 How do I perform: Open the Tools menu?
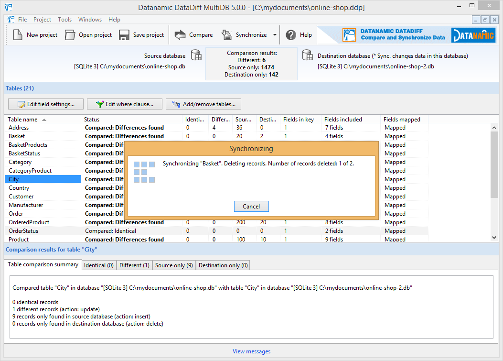click(x=64, y=20)
